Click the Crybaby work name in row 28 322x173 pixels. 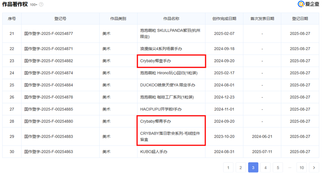pos(156,121)
